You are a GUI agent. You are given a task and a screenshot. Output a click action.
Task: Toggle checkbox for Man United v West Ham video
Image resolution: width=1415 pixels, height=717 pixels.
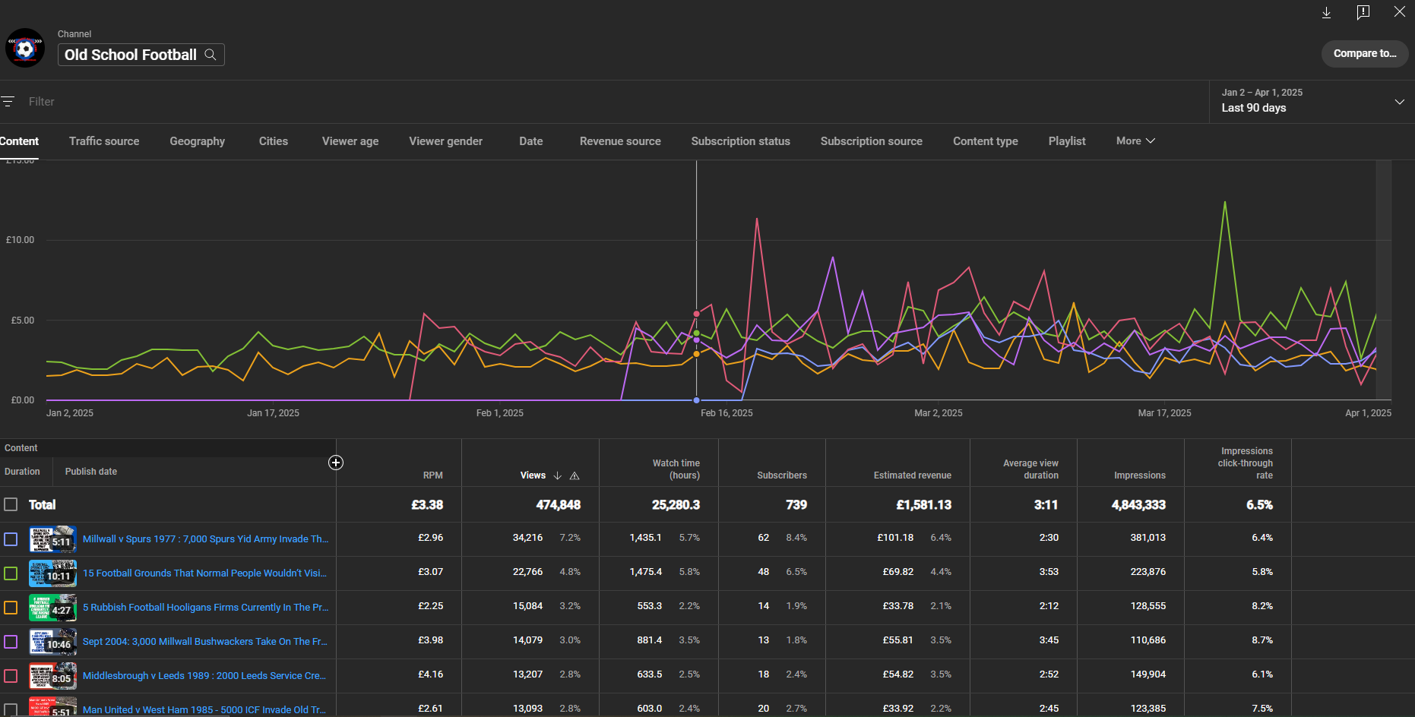[x=11, y=709]
